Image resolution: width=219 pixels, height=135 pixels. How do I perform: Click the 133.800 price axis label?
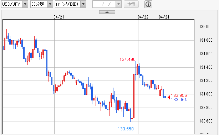pyautogui.click(x=206, y=108)
